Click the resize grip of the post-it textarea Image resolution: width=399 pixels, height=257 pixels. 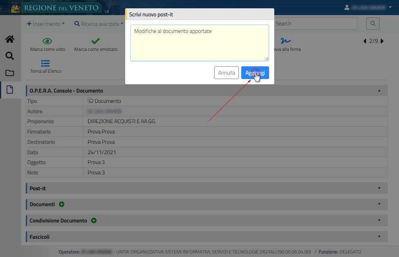click(266, 59)
